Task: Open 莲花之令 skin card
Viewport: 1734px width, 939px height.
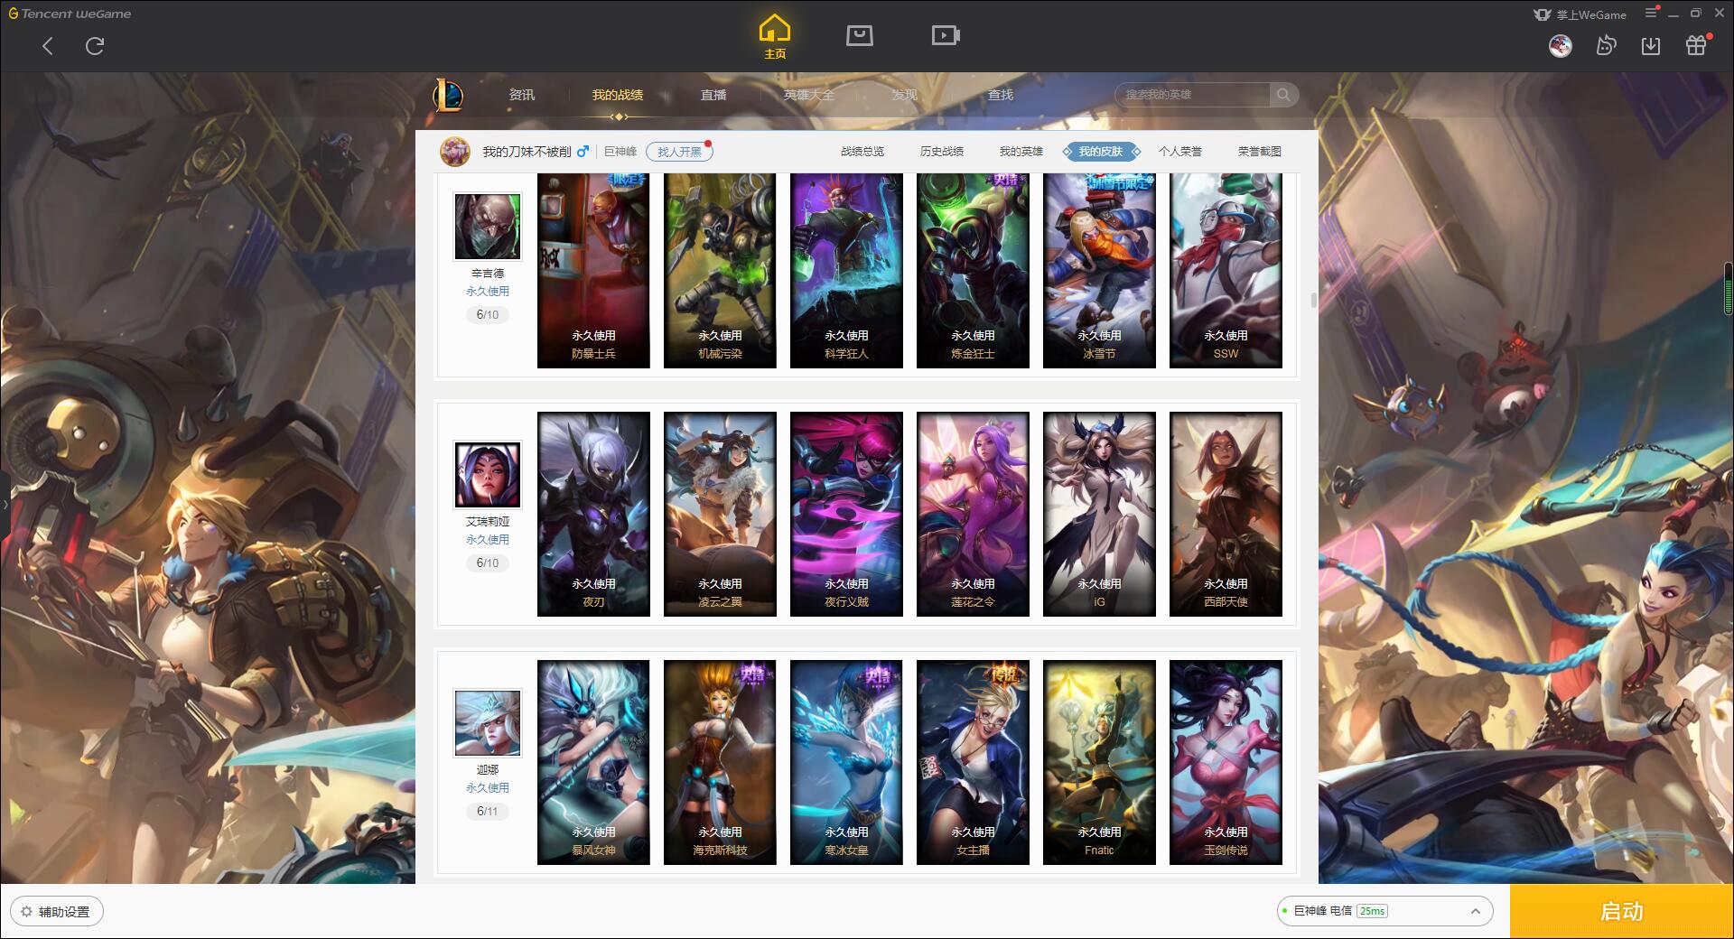Action: tap(973, 515)
